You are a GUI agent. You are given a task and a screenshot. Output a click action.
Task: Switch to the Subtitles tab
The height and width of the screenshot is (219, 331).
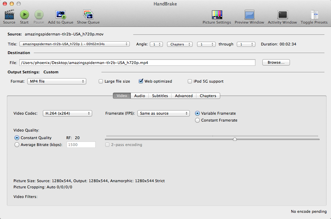coord(160,96)
